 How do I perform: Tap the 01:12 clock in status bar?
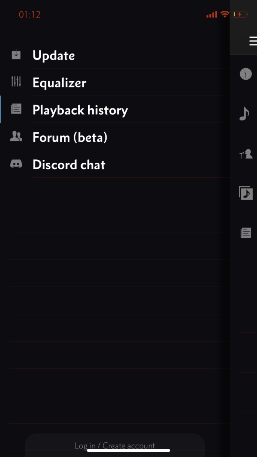[x=30, y=15]
